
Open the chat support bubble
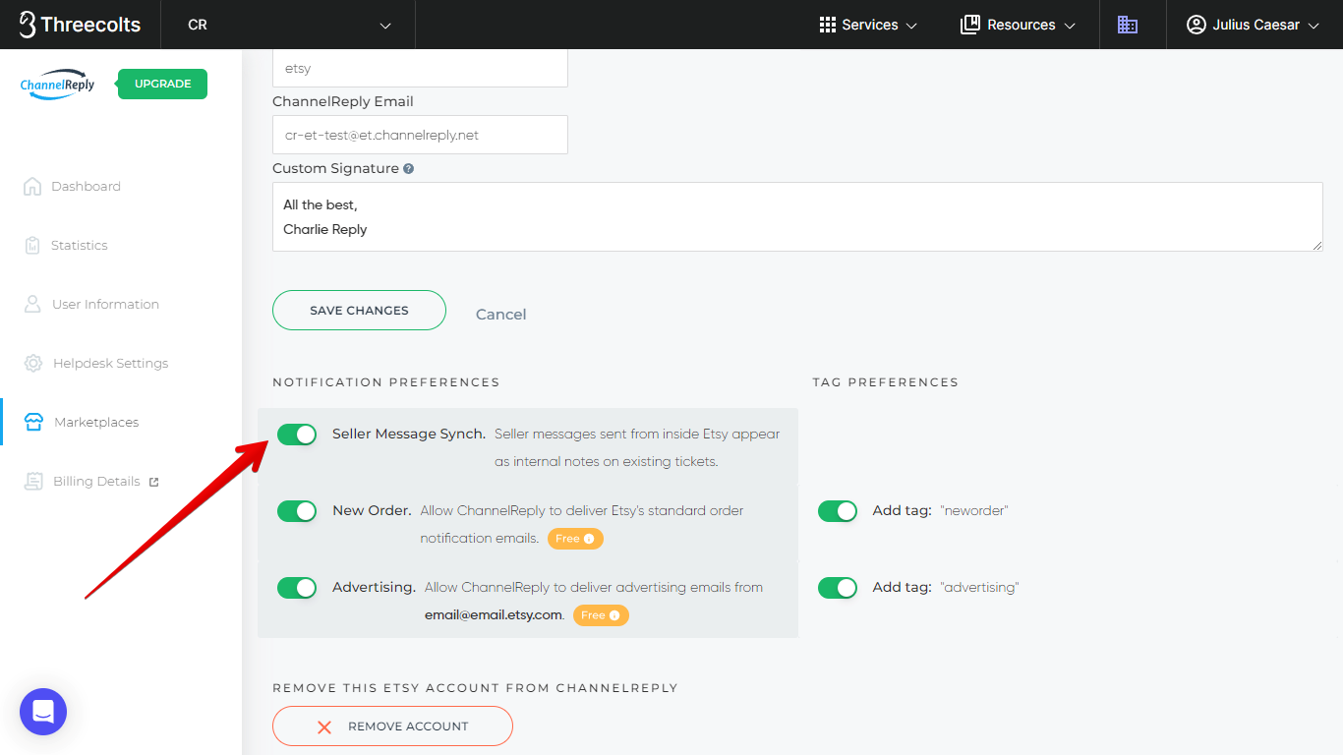click(43, 712)
